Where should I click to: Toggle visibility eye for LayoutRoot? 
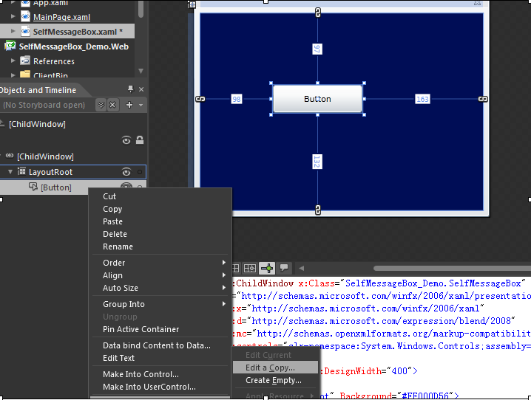tap(126, 172)
